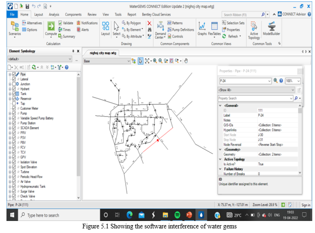The height and width of the screenshot is (233, 315).
Task: Launch ModelBuilder
Action: [x=272, y=29]
